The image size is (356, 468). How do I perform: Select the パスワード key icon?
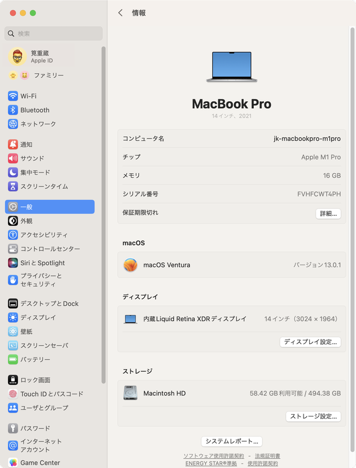[13, 428]
